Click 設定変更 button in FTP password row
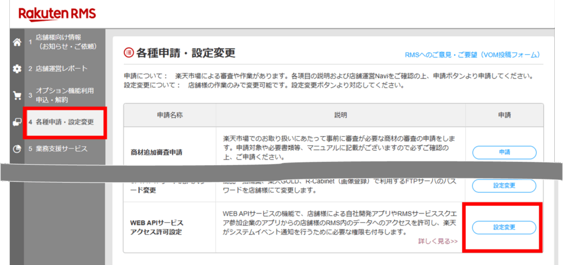The height and width of the screenshot is (265, 563). click(504, 186)
